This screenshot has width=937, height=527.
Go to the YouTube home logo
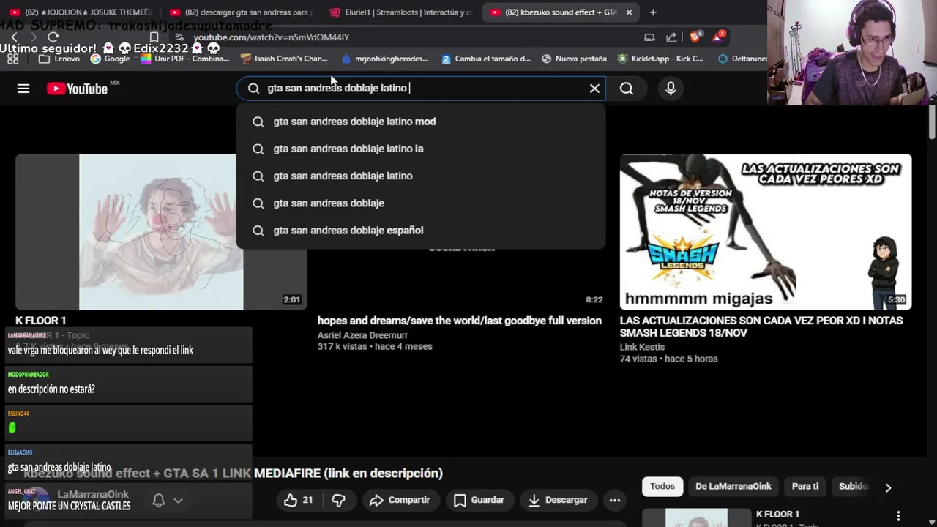click(x=77, y=89)
